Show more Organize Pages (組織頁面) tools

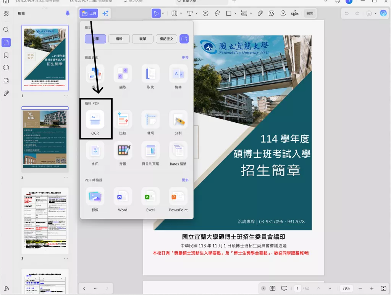click(x=185, y=58)
